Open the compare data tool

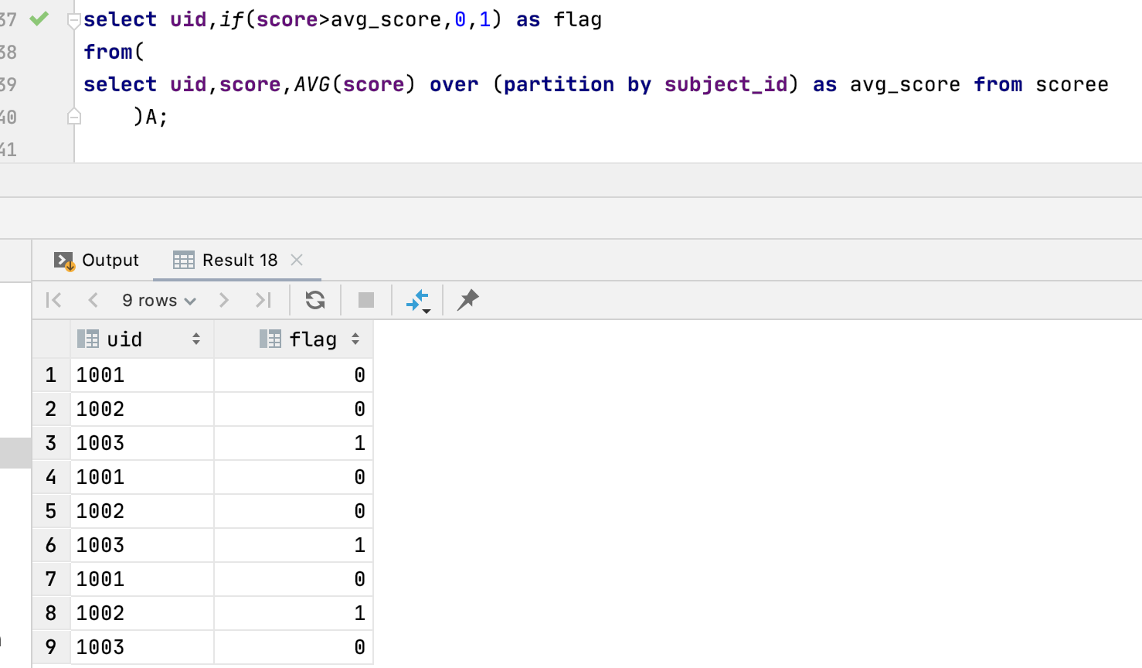pyautogui.click(x=417, y=300)
